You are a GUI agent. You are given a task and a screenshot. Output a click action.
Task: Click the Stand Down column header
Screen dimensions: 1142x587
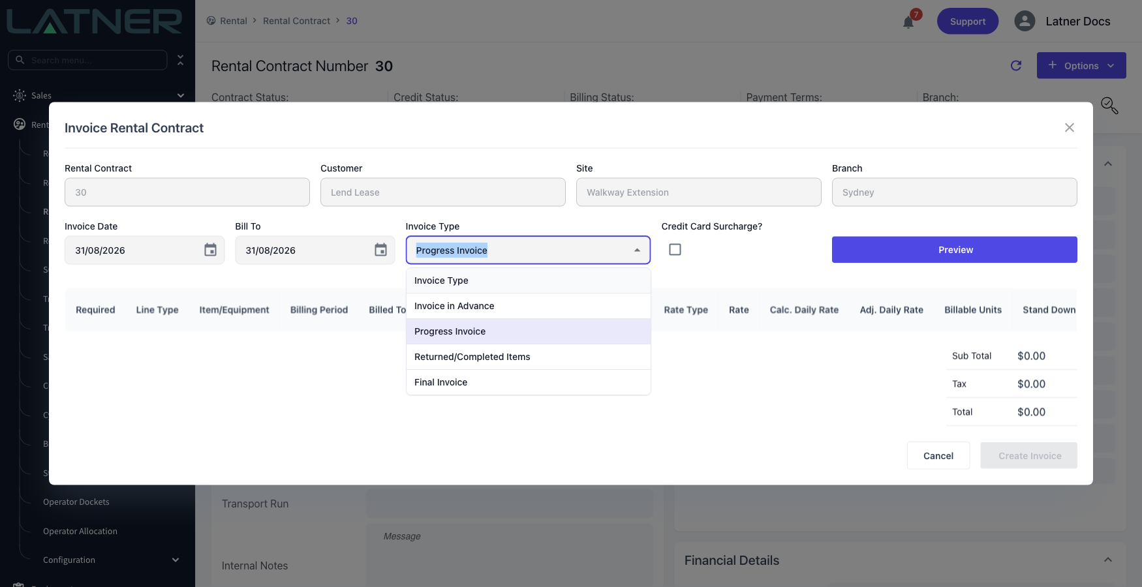[x=1049, y=310]
